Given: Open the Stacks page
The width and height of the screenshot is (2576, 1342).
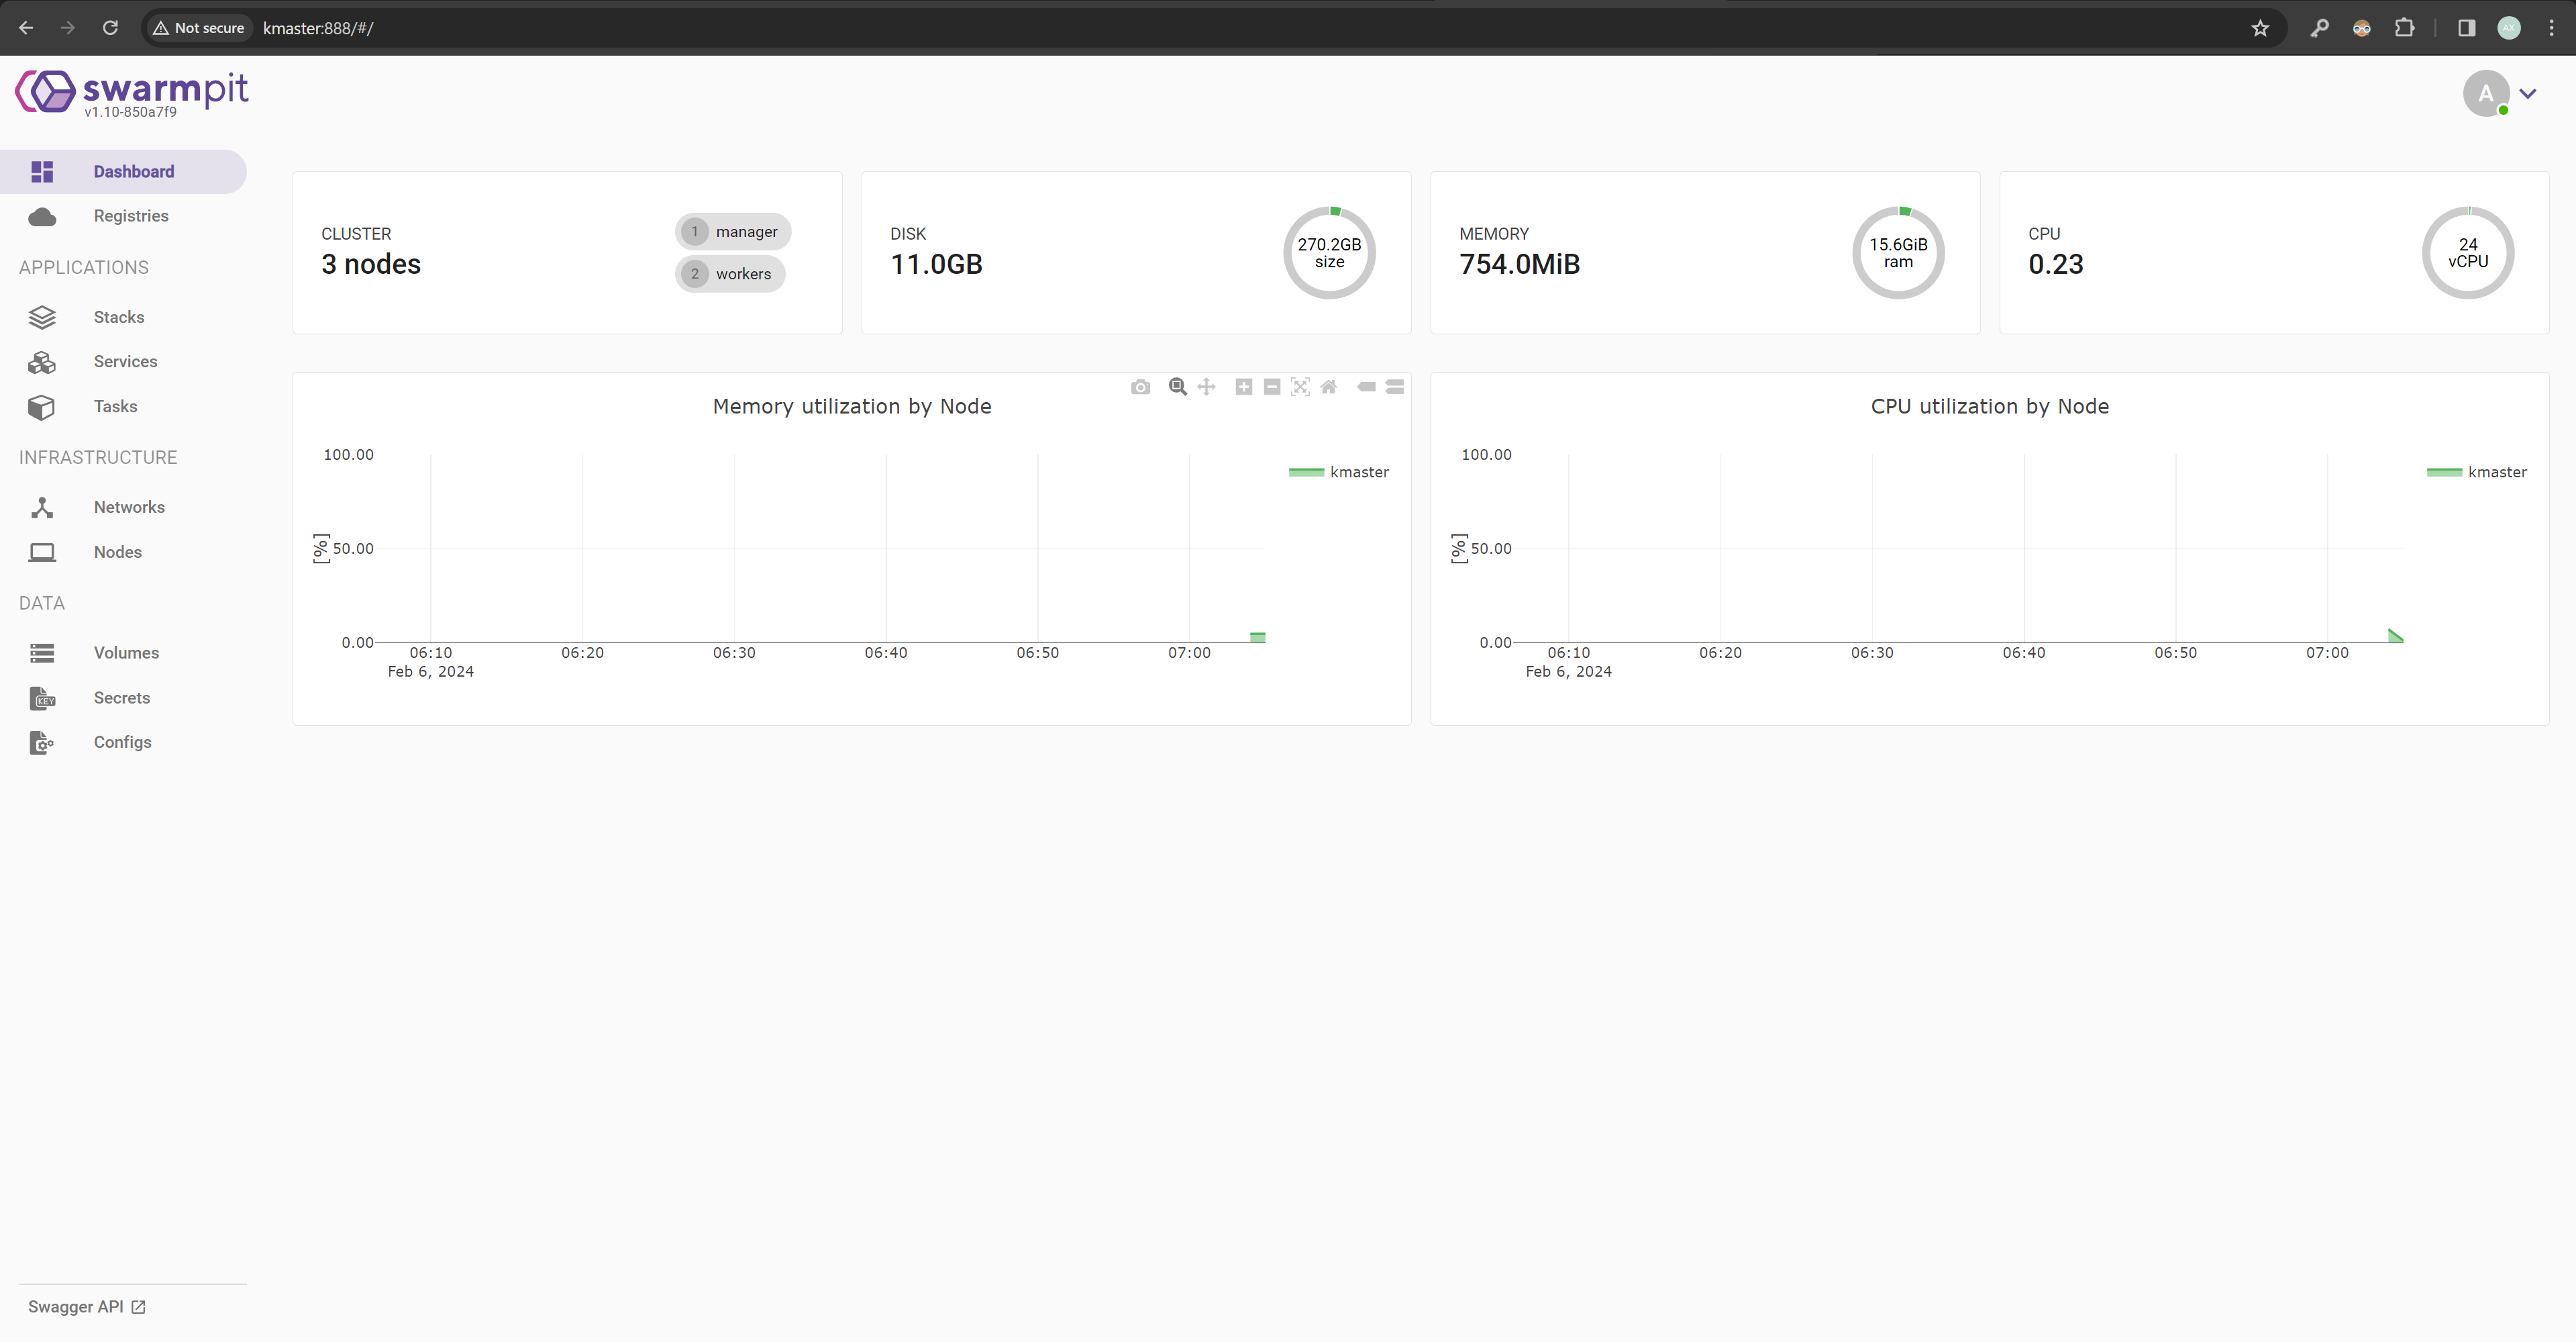Looking at the screenshot, I should (x=119, y=318).
